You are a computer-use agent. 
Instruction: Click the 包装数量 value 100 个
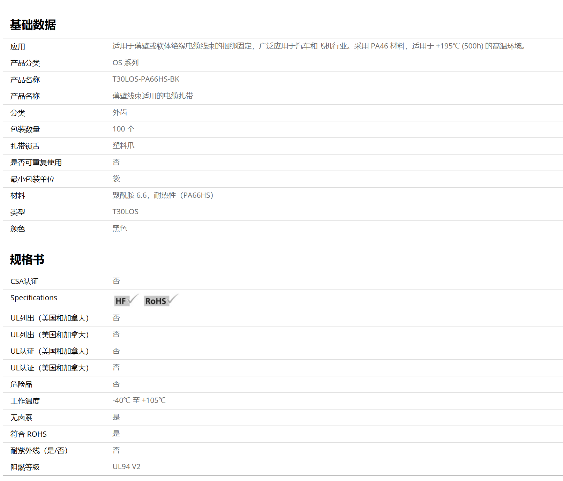pyautogui.click(x=123, y=129)
